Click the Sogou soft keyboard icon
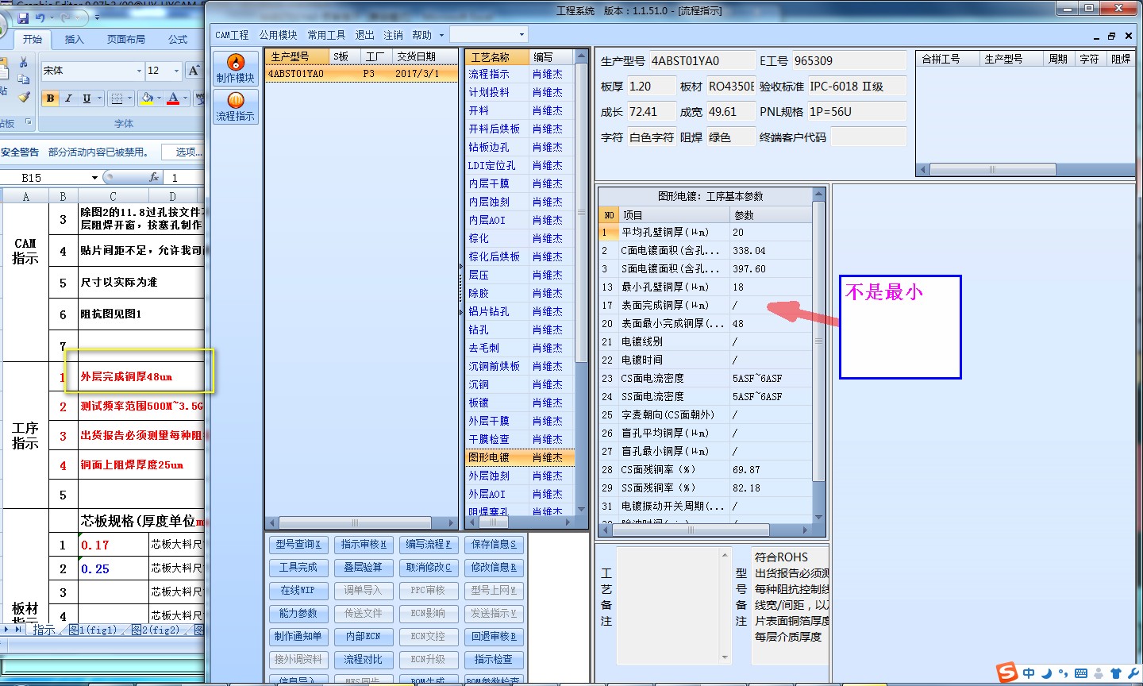The image size is (1143, 686). [x=1080, y=673]
